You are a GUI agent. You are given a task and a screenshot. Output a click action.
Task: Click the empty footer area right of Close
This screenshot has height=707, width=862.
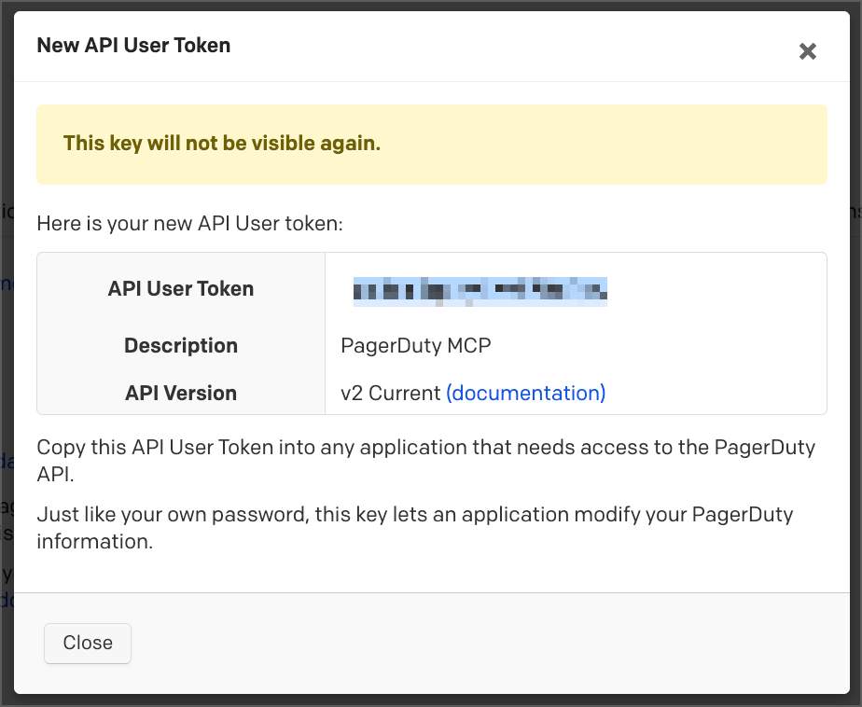point(466,643)
